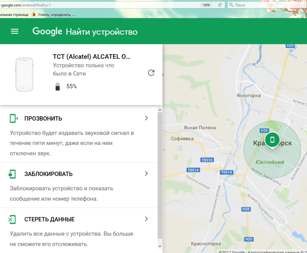Click the Ясная Поляна map label
This screenshot has width=307, height=253.
point(200,128)
